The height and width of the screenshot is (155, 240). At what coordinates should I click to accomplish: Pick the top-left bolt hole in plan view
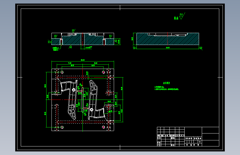(62, 72)
